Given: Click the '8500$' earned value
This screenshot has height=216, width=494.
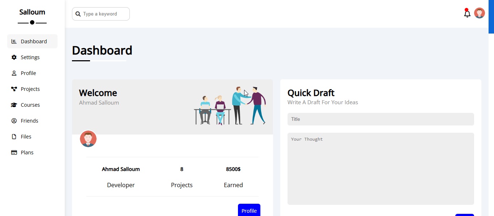Looking at the screenshot, I should tap(233, 169).
